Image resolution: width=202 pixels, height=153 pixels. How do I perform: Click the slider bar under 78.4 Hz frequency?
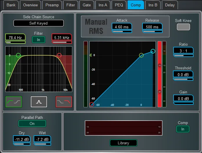point(15,42)
